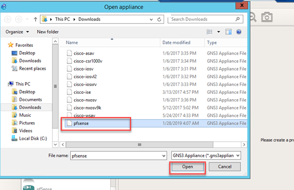Click the GNS3 screenshot camera icon
Viewport: 294px width, 190px height.
coord(267,17)
